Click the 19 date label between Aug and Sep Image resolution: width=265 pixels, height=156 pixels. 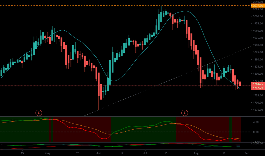(x=224, y=153)
